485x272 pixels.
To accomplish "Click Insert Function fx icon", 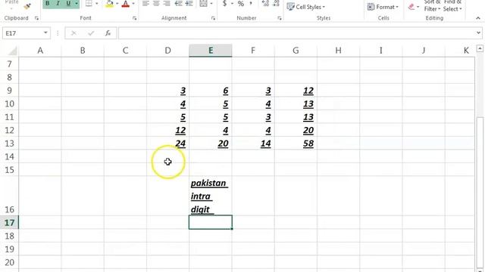I will point(108,33).
